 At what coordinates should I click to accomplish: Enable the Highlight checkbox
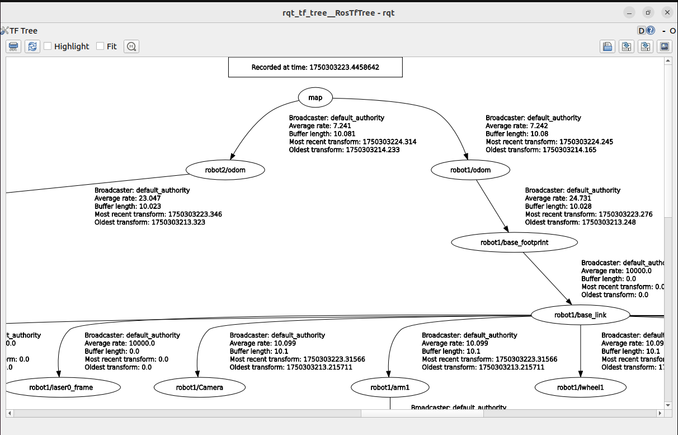[x=48, y=46]
